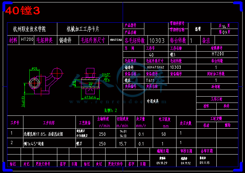The height and width of the screenshot is (173, 245).
Task: Select the 第09页 page number text
Action: [x=224, y=32]
